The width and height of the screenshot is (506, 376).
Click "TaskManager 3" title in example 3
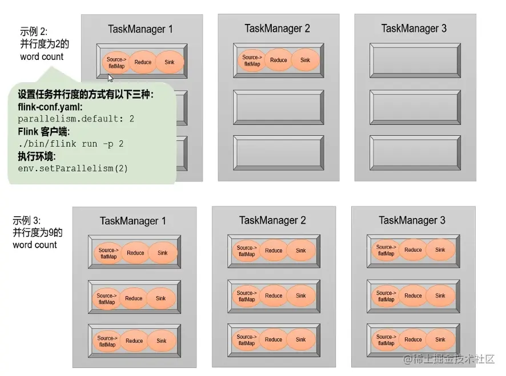[412, 220]
